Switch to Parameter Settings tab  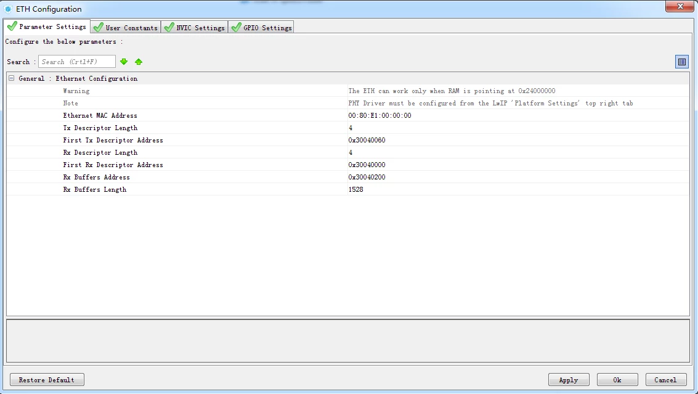click(47, 27)
